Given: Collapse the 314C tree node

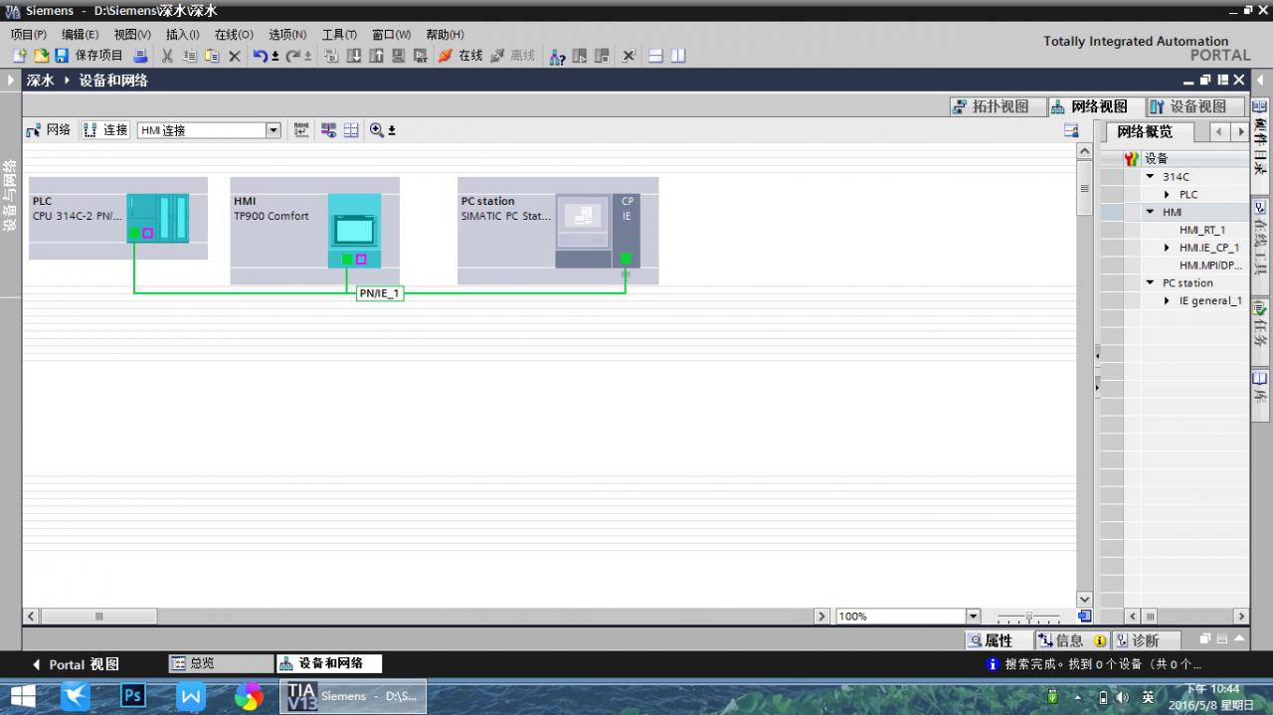Looking at the screenshot, I should [1151, 177].
